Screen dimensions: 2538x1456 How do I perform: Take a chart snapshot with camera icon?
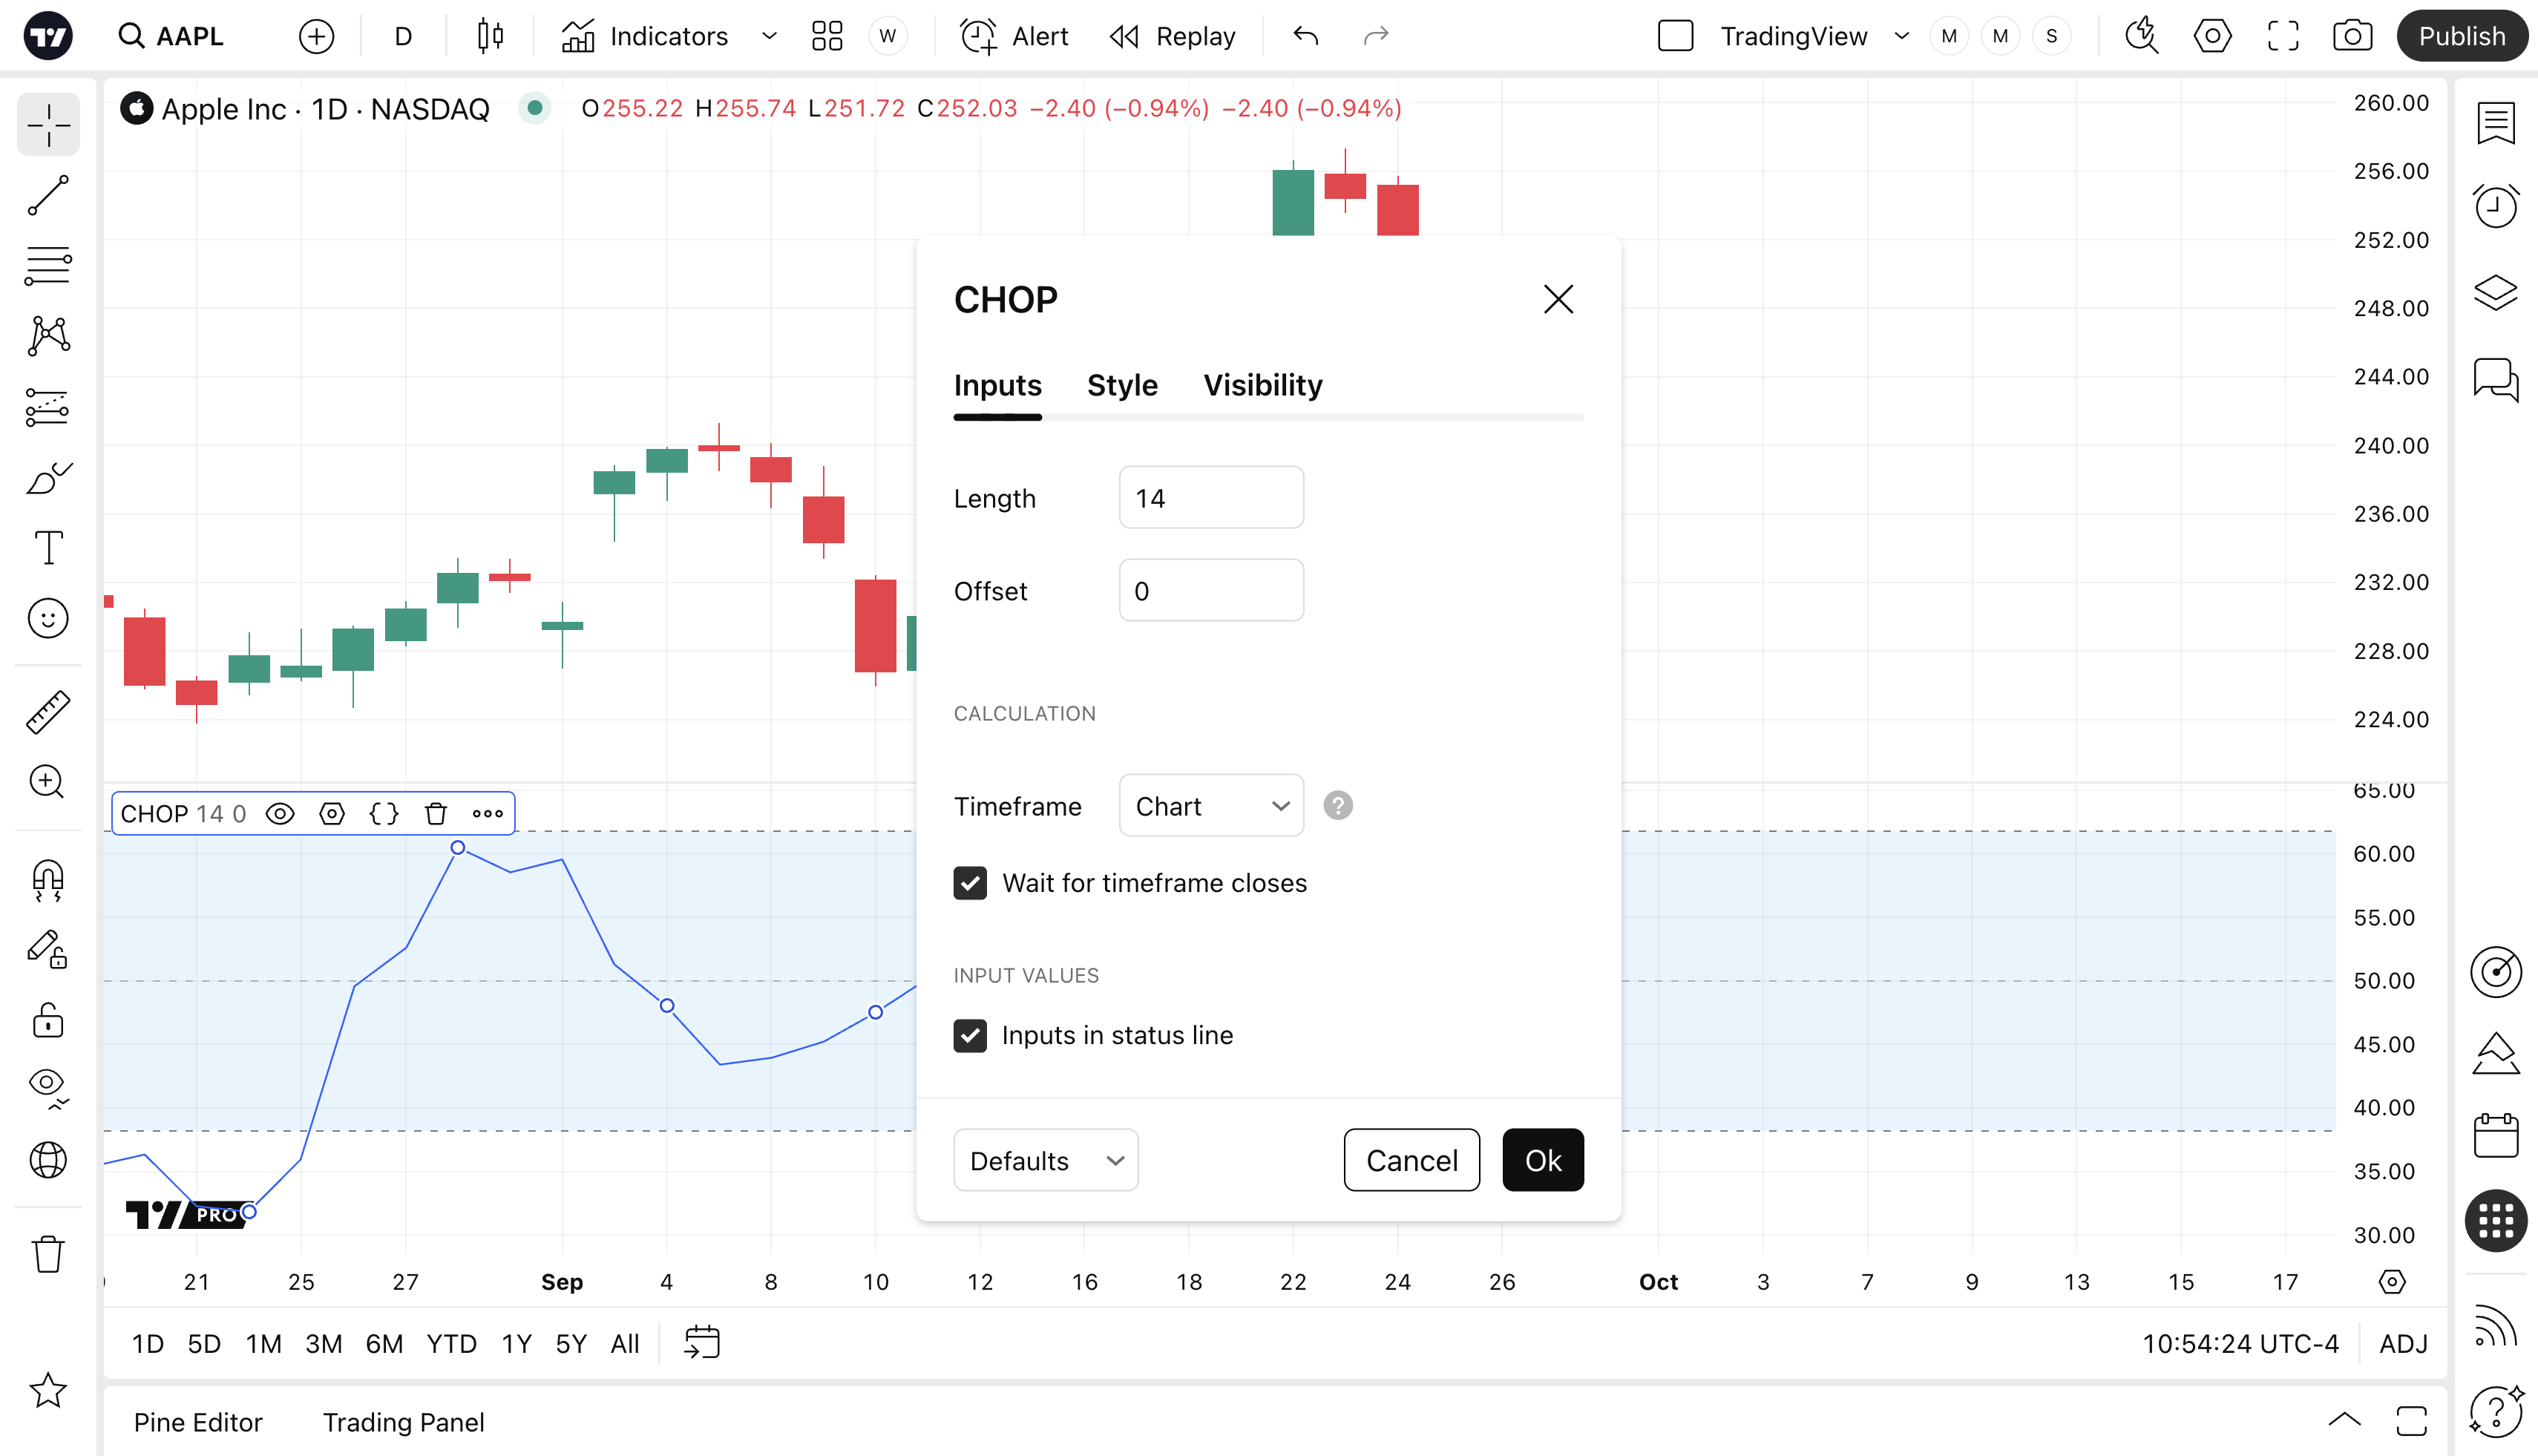click(2352, 36)
